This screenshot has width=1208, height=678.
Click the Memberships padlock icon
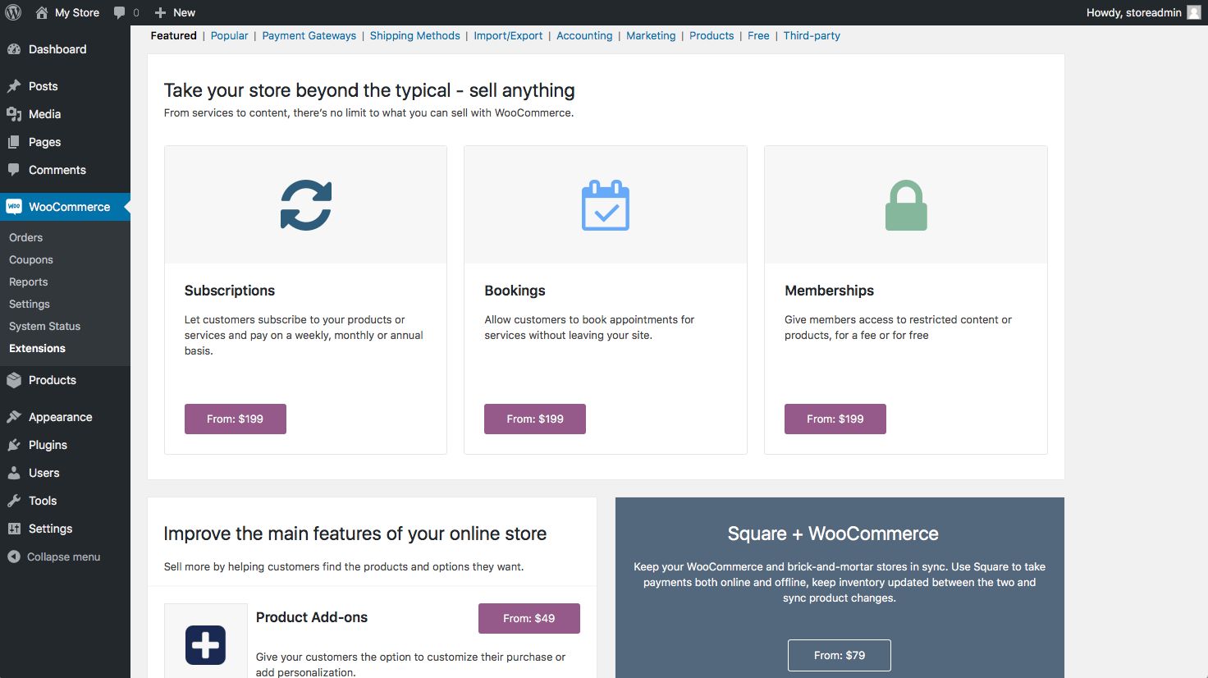click(906, 205)
